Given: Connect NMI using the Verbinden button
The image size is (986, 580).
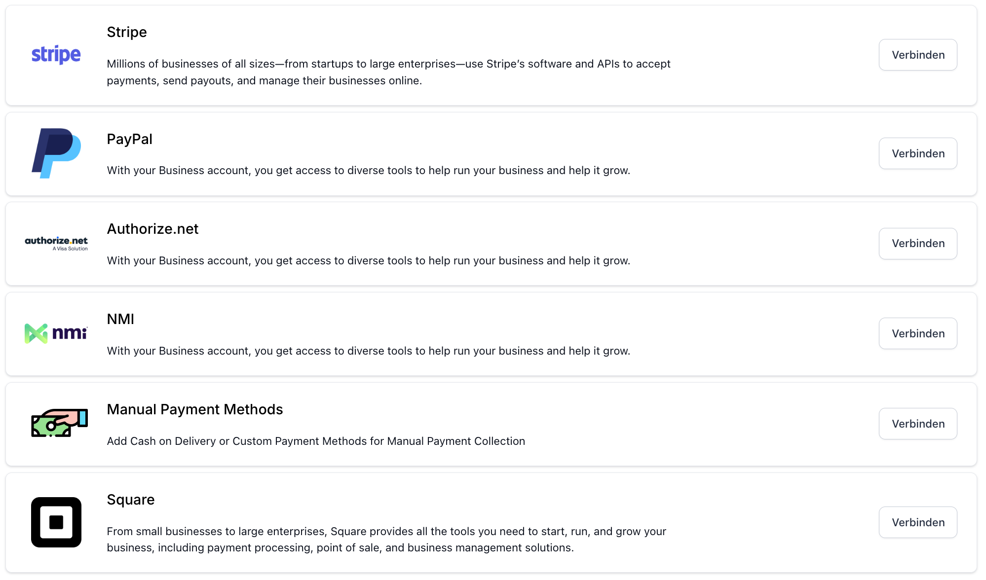Looking at the screenshot, I should click(x=917, y=333).
